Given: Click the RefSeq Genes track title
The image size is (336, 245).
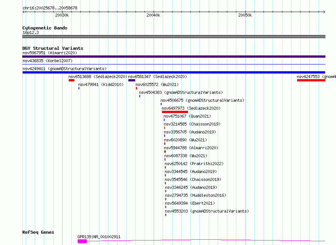Looking at the screenshot, I should point(38,233).
